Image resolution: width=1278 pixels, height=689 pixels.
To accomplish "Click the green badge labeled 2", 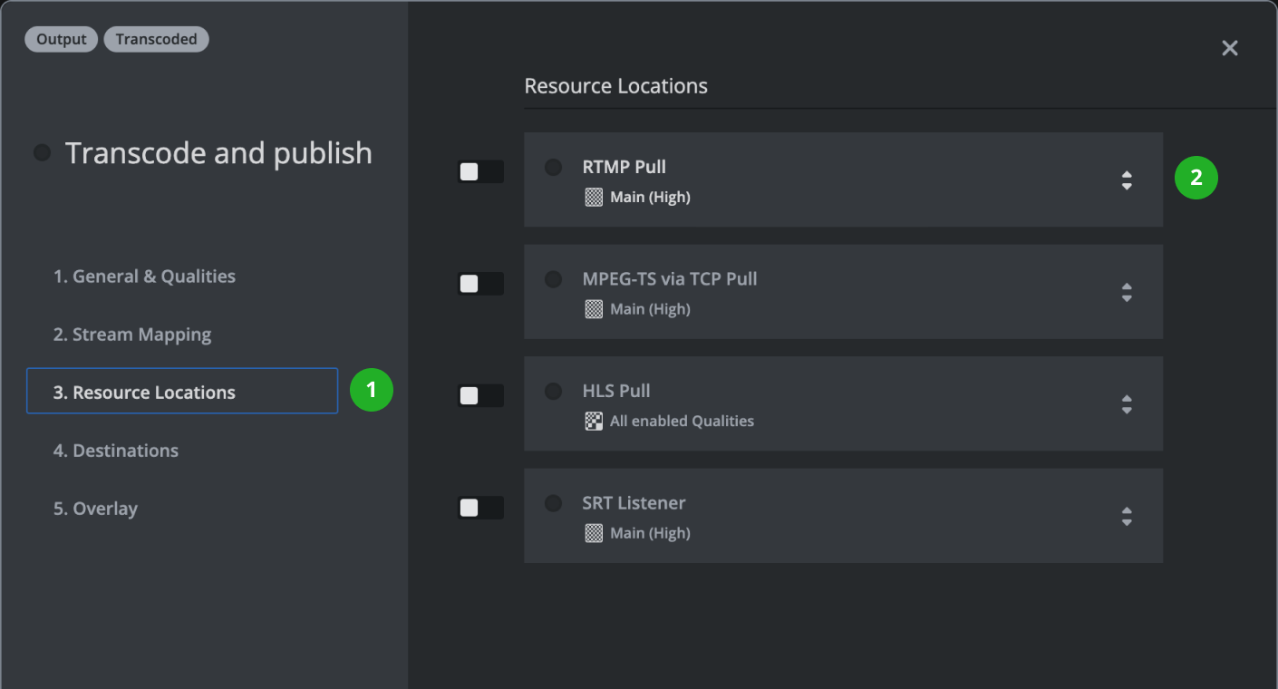I will pos(1196,178).
